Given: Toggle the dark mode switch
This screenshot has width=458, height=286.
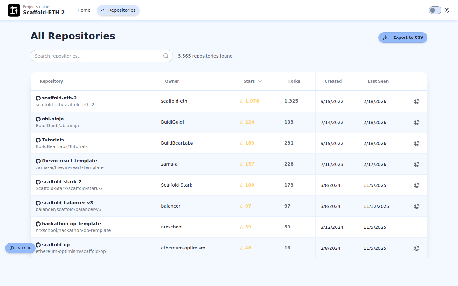Looking at the screenshot, I should click(x=435, y=10).
